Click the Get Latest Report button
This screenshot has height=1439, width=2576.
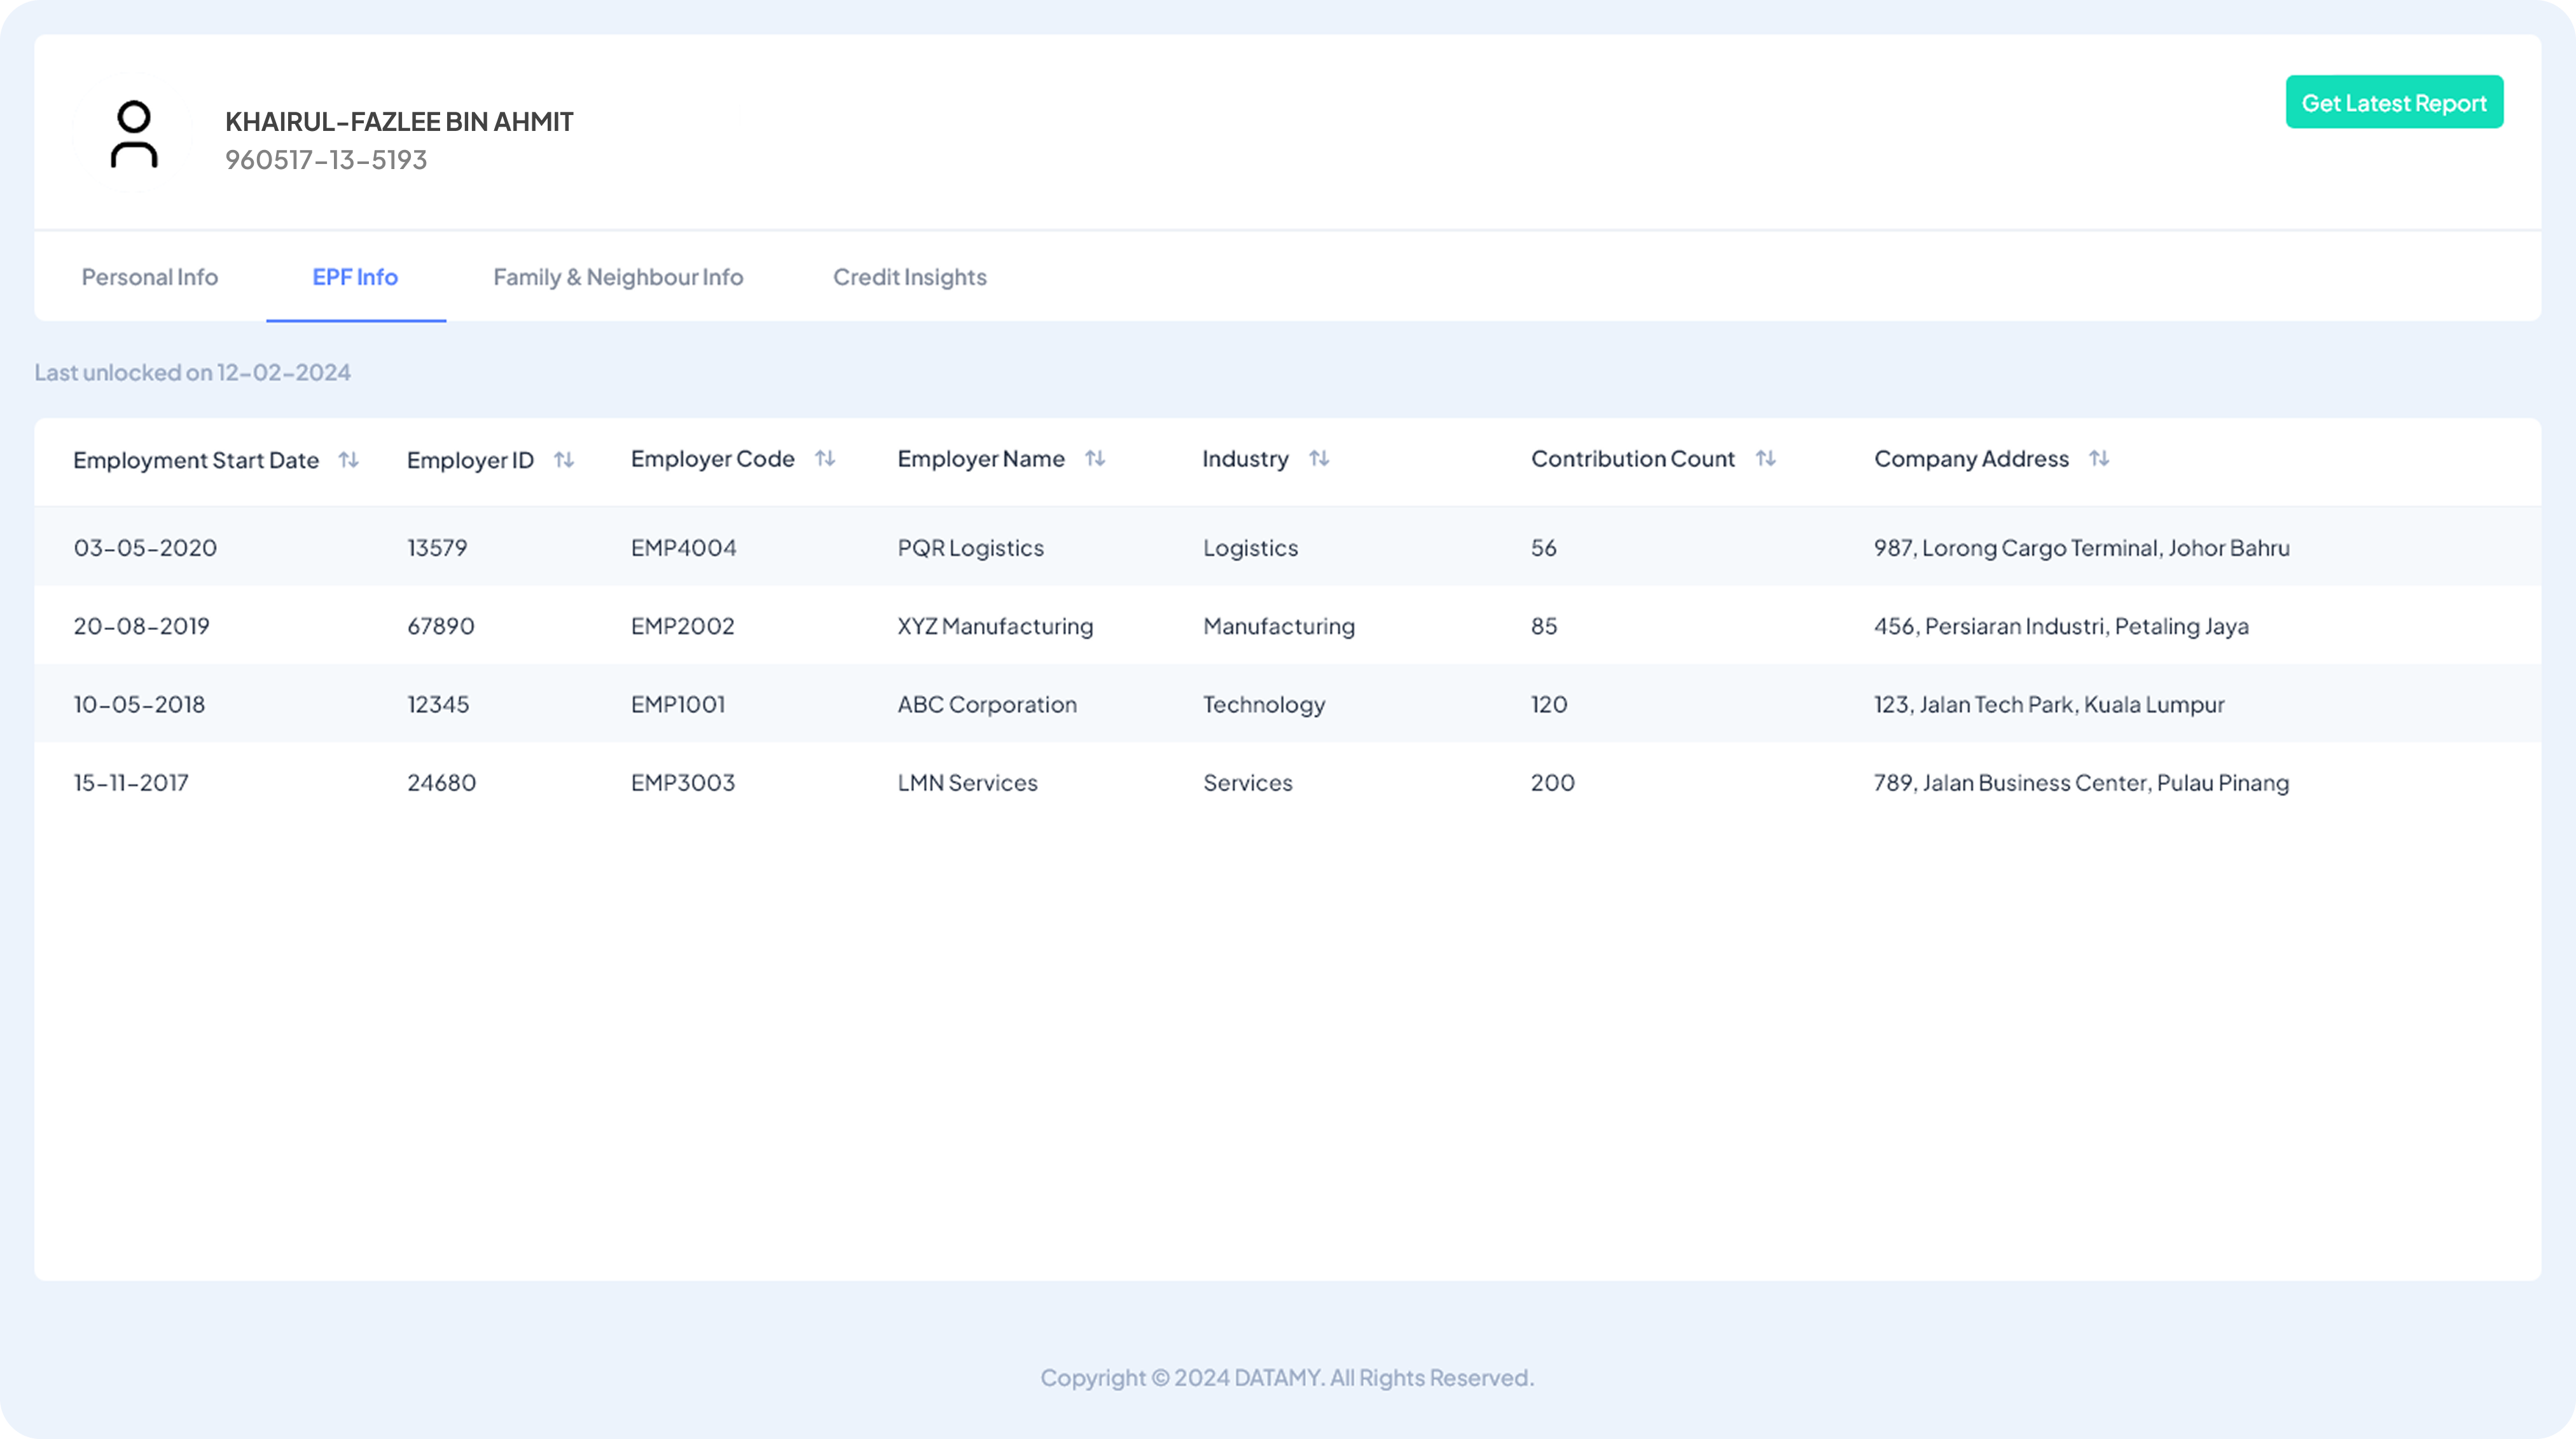[2394, 102]
